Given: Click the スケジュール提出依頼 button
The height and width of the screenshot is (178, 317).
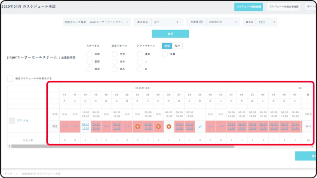Looking at the screenshot, I should pyautogui.click(x=249, y=7).
